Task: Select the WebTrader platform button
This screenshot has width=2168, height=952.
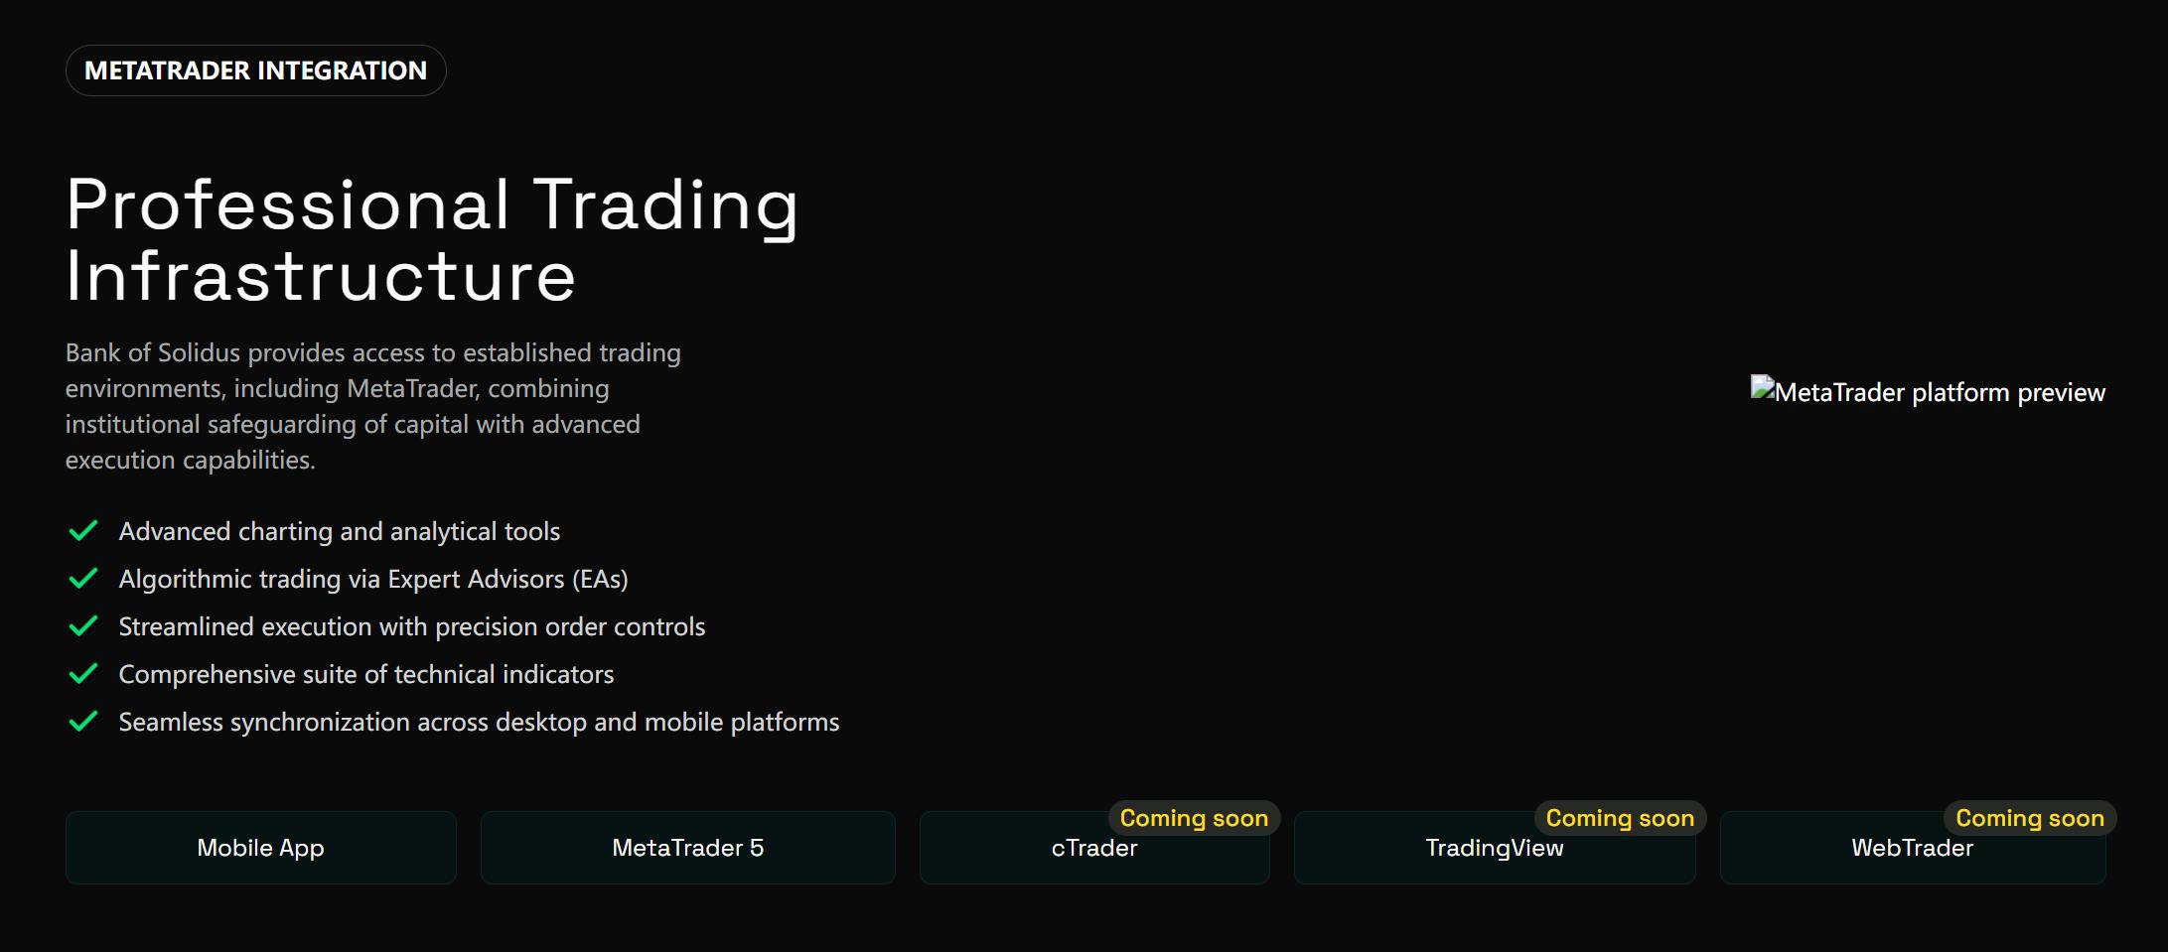Action: [x=1913, y=850]
